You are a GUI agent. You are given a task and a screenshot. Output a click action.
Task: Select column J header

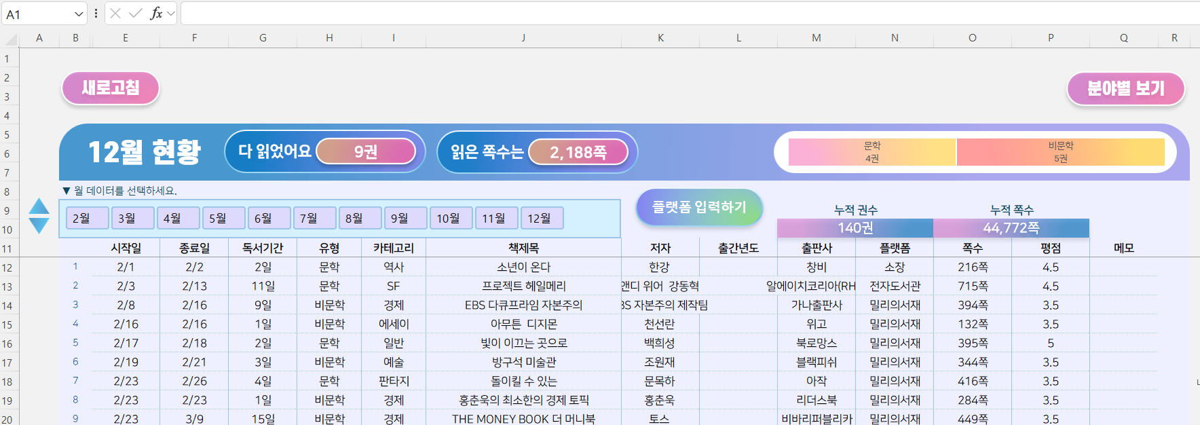coord(523,38)
